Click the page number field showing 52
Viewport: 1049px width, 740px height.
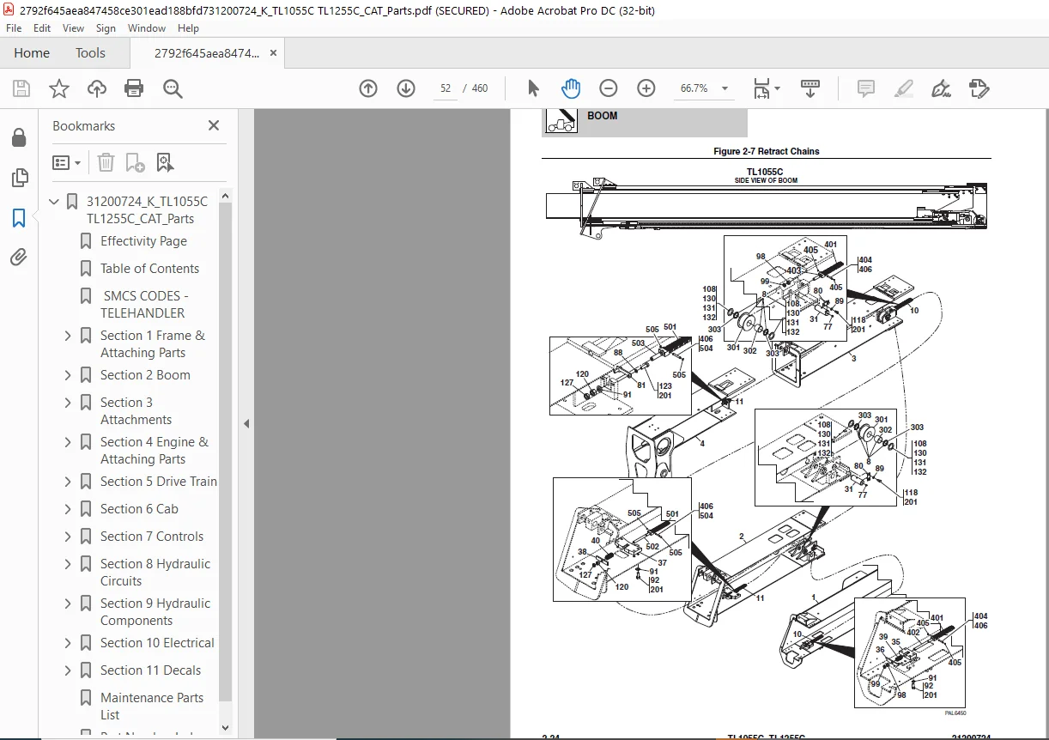(x=446, y=88)
